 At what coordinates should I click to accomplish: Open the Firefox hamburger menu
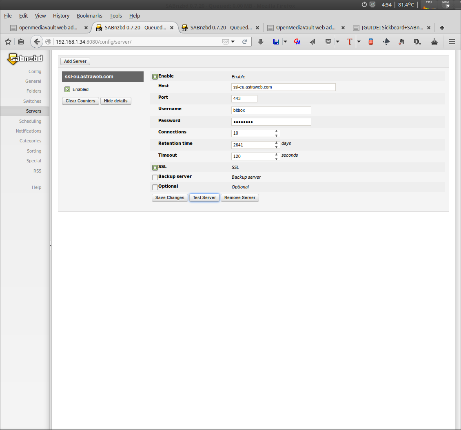452,42
